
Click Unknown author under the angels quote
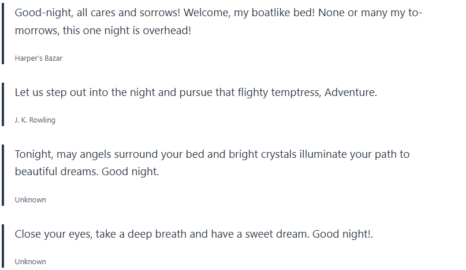coord(30,200)
